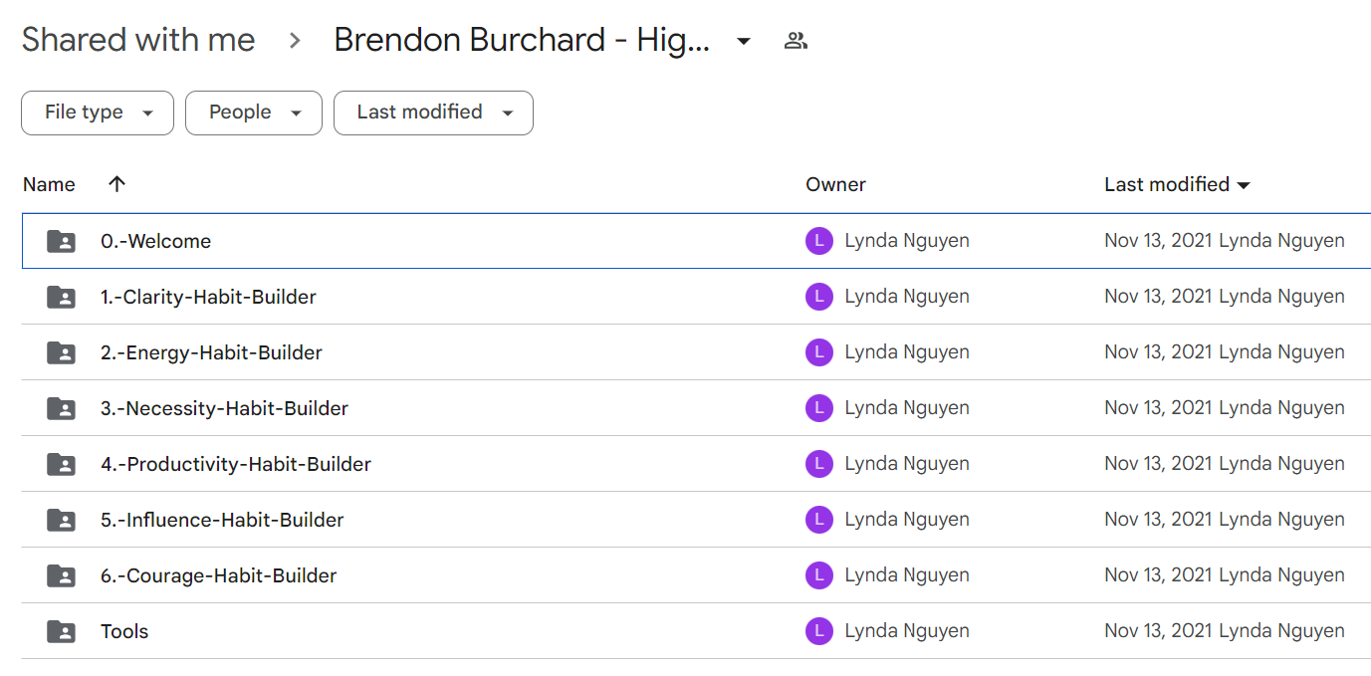Click folder icon for 0.-Welcome
The height and width of the screenshot is (676, 1371).
pos(61,241)
